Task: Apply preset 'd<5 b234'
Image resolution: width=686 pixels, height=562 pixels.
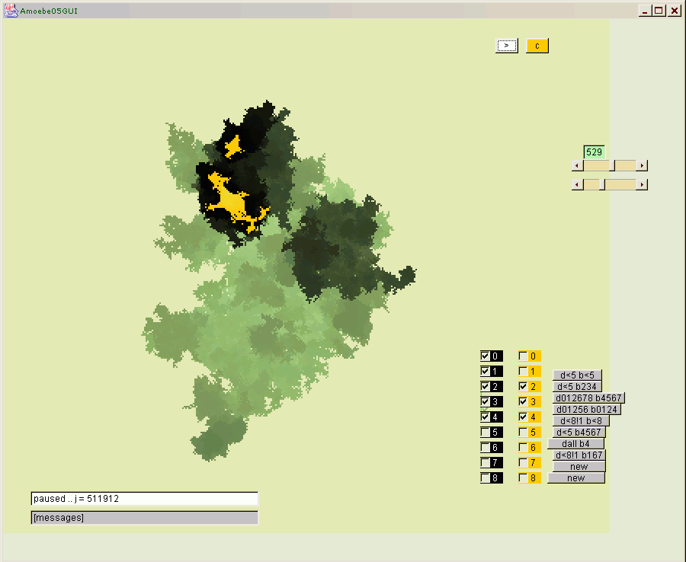Action: 577,386
